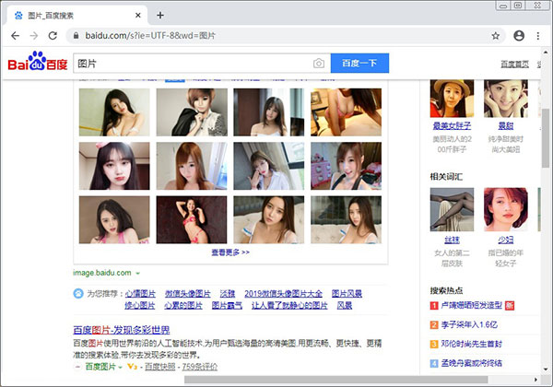Click the 心情图片 suggestion link

(x=140, y=294)
